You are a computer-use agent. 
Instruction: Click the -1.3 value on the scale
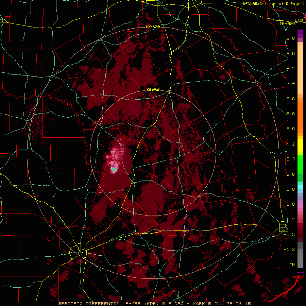289,250
